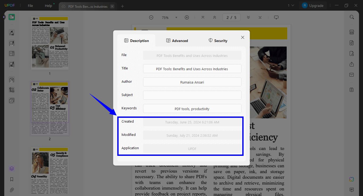Viewport: 363px width, 196px height.
Task: Click inside the Author input field
Action: (192, 82)
